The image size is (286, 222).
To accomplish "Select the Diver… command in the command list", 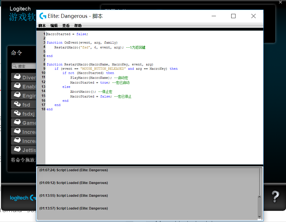I will [24, 77].
